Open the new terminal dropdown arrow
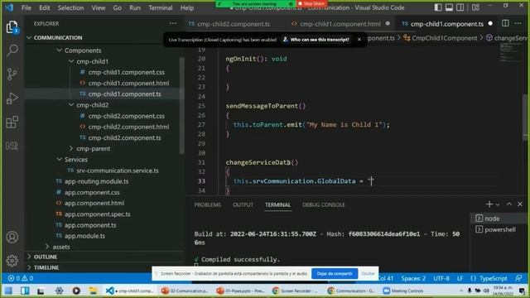This screenshot has height=298, width=530. [x=498, y=204]
